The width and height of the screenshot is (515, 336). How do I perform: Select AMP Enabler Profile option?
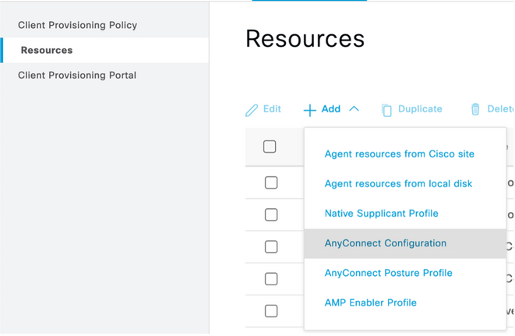point(371,302)
